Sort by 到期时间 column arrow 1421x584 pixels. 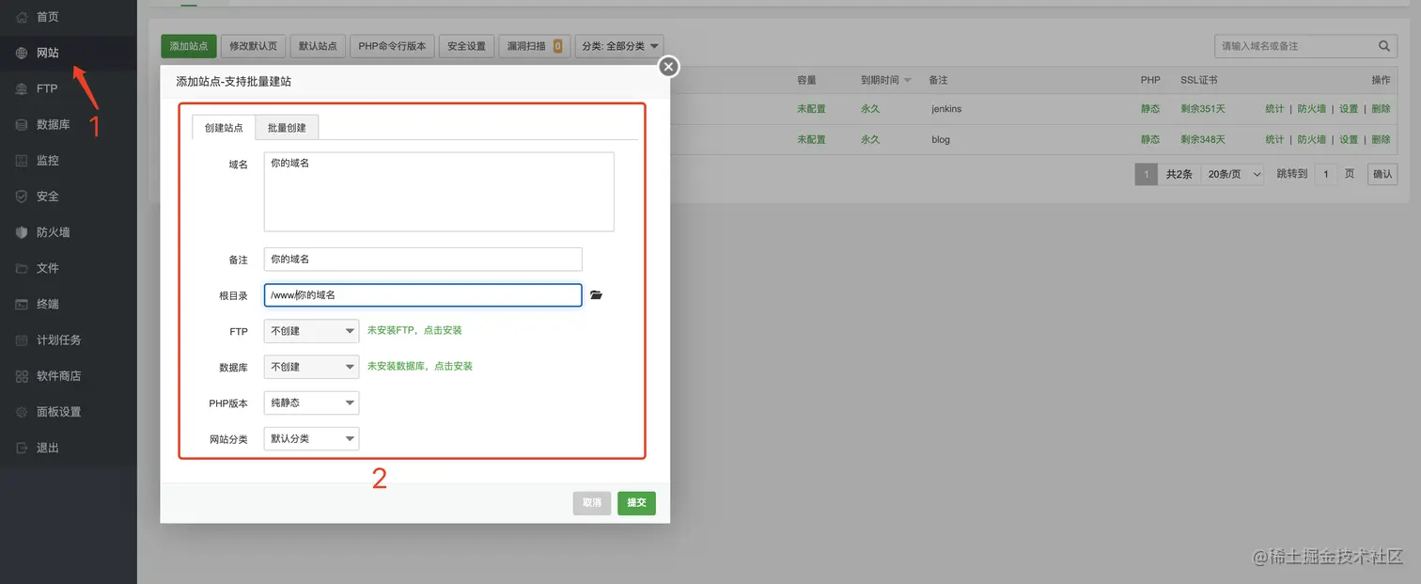pyautogui.click(x=908, y=81)
